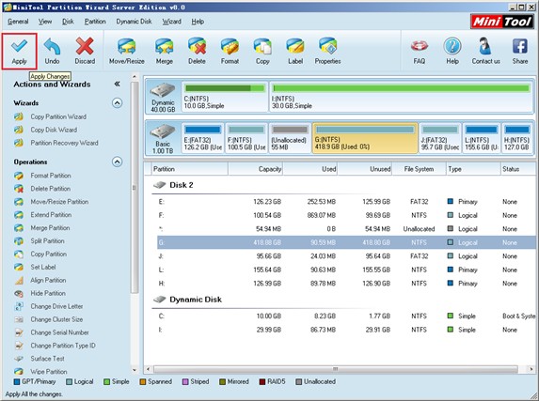Sort by Capacity column header
The height and width of the screenshot is (401, 539).
tap(256, 169)
